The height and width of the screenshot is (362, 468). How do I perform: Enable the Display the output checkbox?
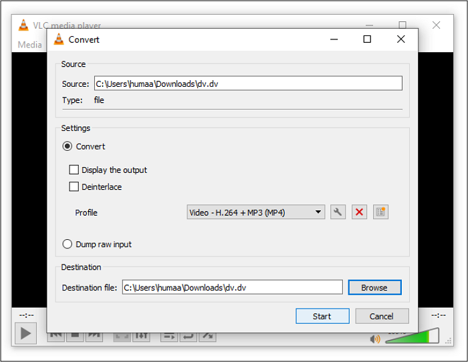click(74, 170)
